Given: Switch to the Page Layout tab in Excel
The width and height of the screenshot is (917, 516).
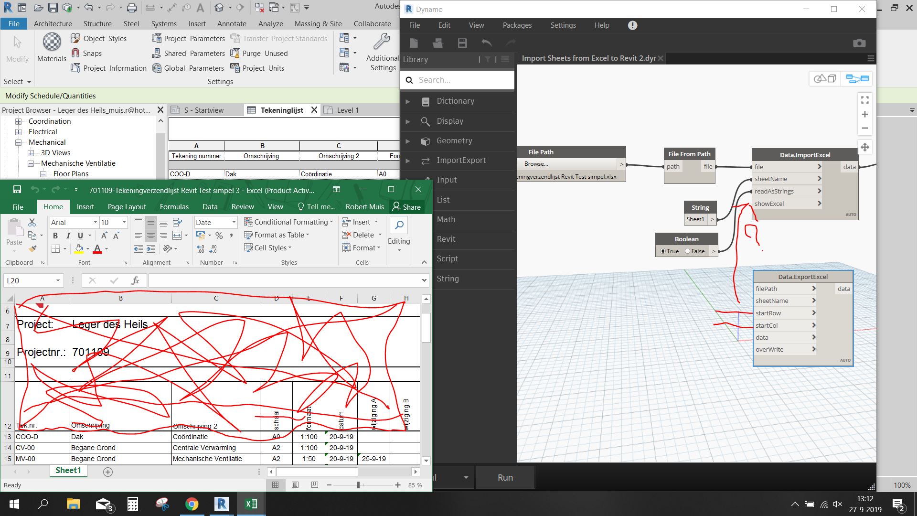Looking at the screenshot, I should click(127, 206).
